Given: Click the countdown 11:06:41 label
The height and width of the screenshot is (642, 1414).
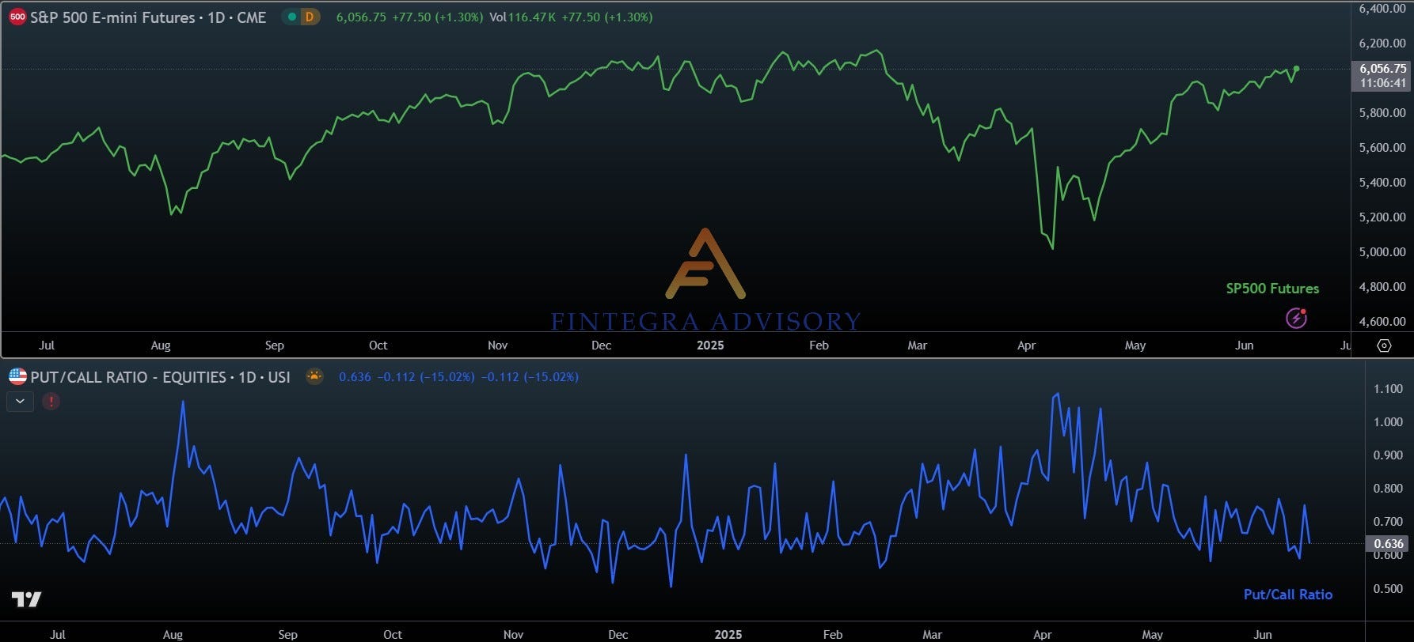Looking at the screenshot, I should pyautogui.click(x=1383, y=83).
